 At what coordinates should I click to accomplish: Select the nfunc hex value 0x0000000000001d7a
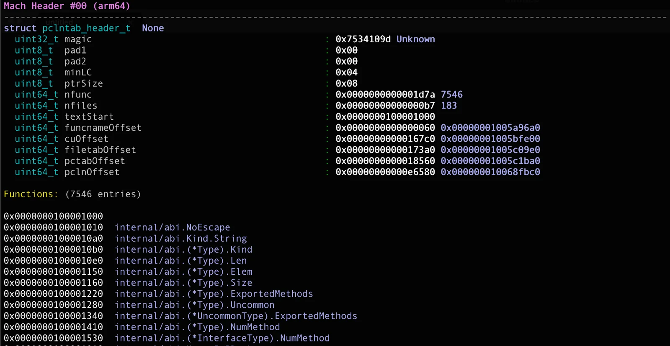pyautogui.click(x=385, y=94)
